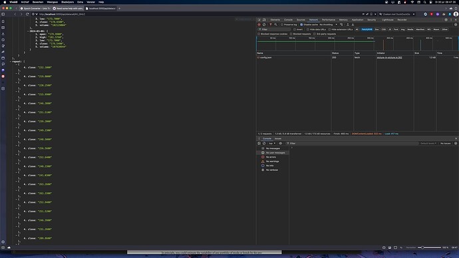Click the inspect element picker icon
459x258 pixels.
point(259,19)
